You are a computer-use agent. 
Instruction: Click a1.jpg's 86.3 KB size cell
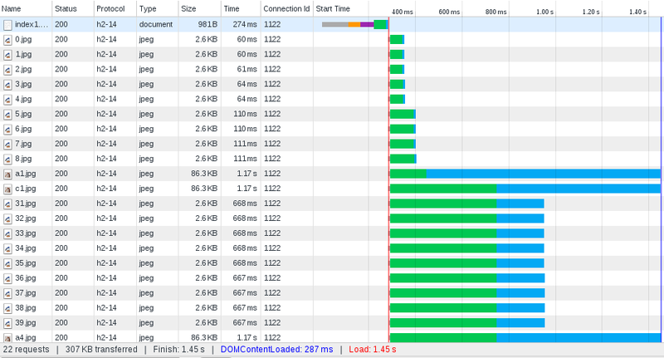pos(204,174)
